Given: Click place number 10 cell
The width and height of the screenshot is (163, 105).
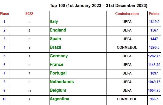Looking at the screenshot, I should 4,99.
